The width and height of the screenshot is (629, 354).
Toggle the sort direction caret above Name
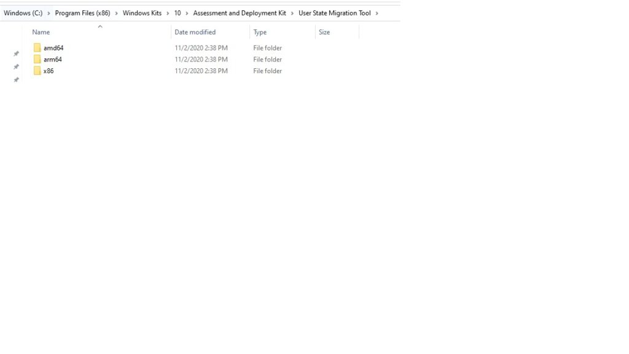tap(100, 26)
